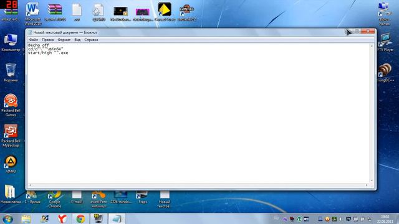Select the Новый текстовый document desktop icon
This screenshot has height=224, width=399.
tap(165, 199)
